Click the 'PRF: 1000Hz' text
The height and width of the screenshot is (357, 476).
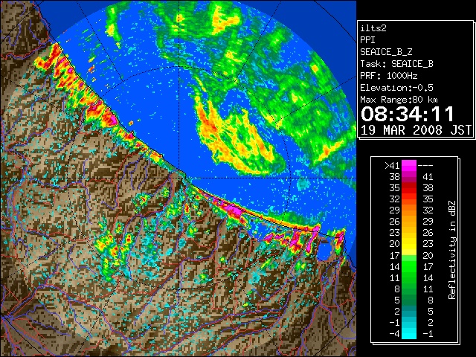tap(389, 76)
